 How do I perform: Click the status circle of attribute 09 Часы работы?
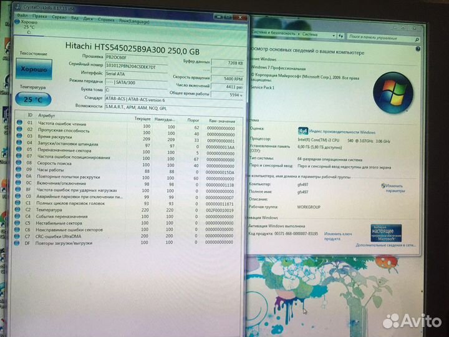(19, 169)
